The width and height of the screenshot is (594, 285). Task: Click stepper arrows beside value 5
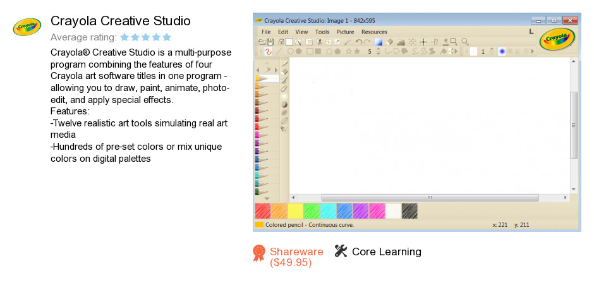[x=379, y=51]
